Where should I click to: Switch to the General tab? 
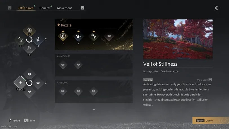pos(45,8)
